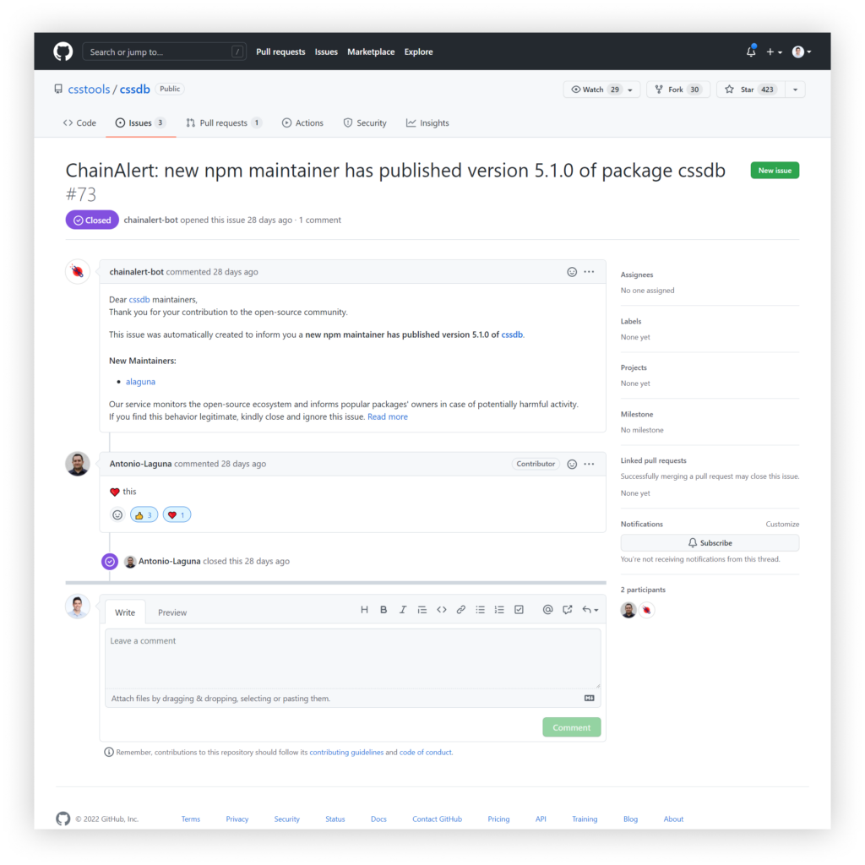Viewport: 865px width, 865px height.
Task: Open Marketplace in the top navigation
Action: [371, 52]
